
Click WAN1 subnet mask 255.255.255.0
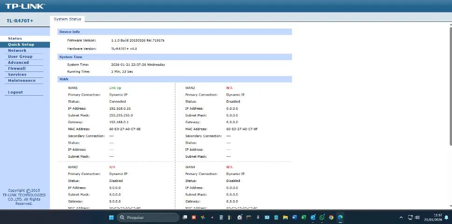coord(121,115)
